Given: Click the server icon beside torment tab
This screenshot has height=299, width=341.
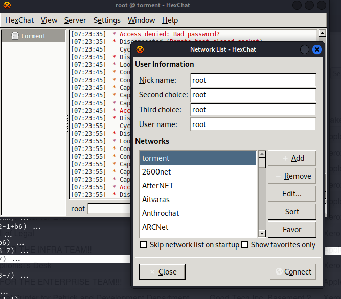Looking at the screenshot, I should pyautogui.click(x=15, y=36).
